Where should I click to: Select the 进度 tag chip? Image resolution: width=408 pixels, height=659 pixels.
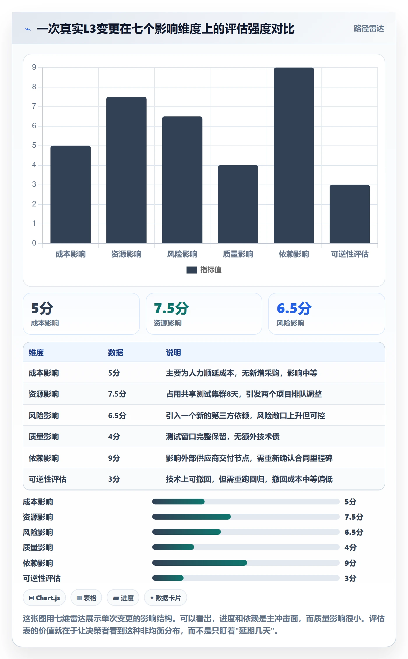pos(123,598)
